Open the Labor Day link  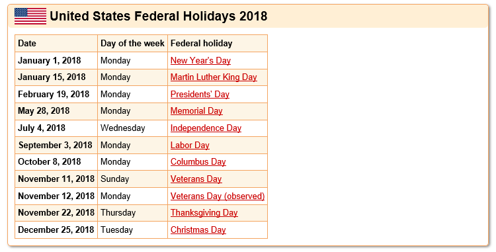click(190, 145)
